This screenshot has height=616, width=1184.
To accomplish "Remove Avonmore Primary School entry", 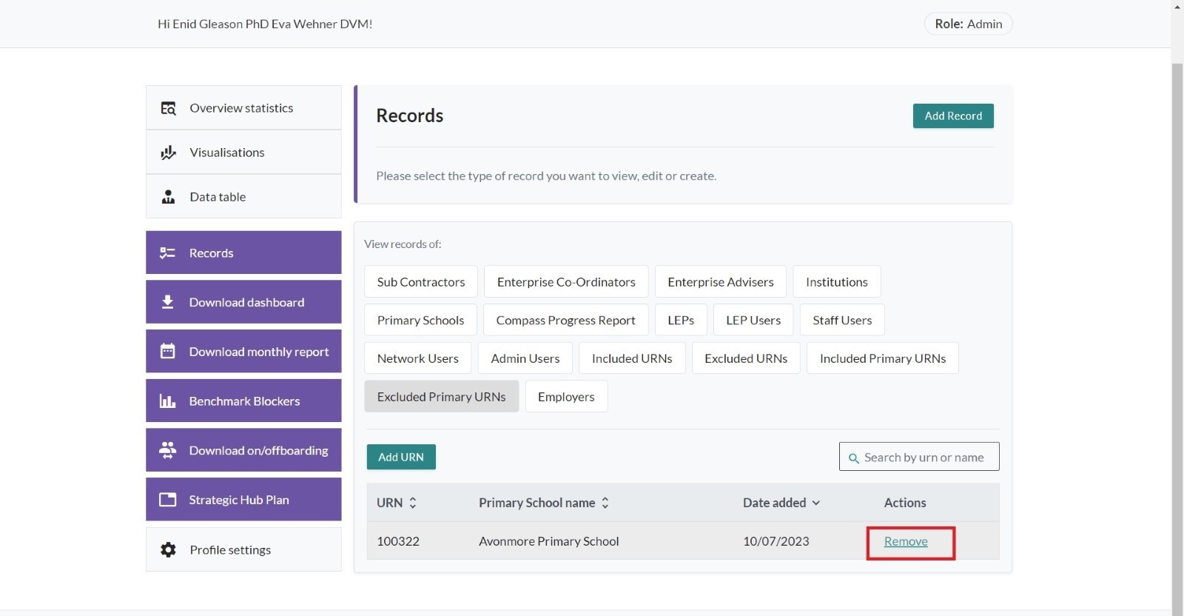I will 906,541.
